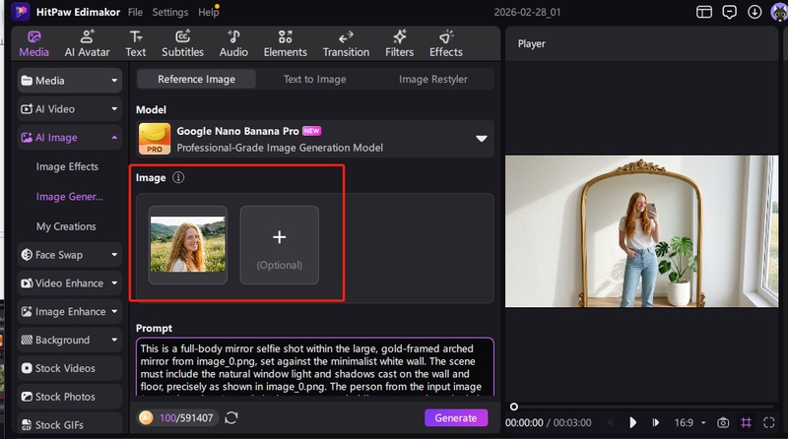Toggle the layout switch icon
This screenshot has width=788, height=439.
coord(703,13)
